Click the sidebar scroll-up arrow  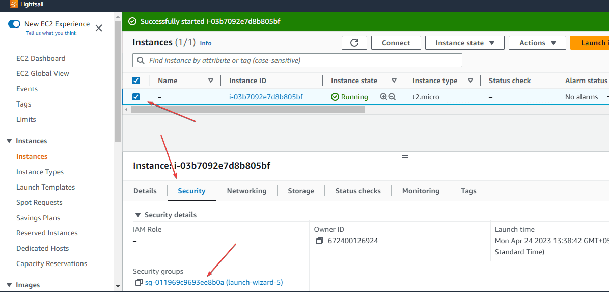coord(118,16)
